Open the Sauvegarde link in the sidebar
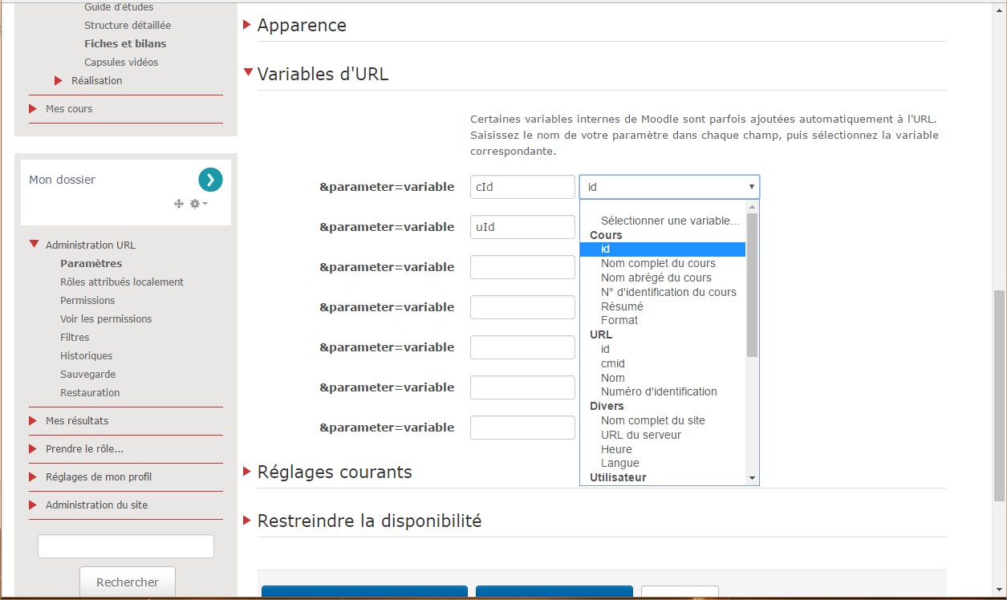 [87, 374]
